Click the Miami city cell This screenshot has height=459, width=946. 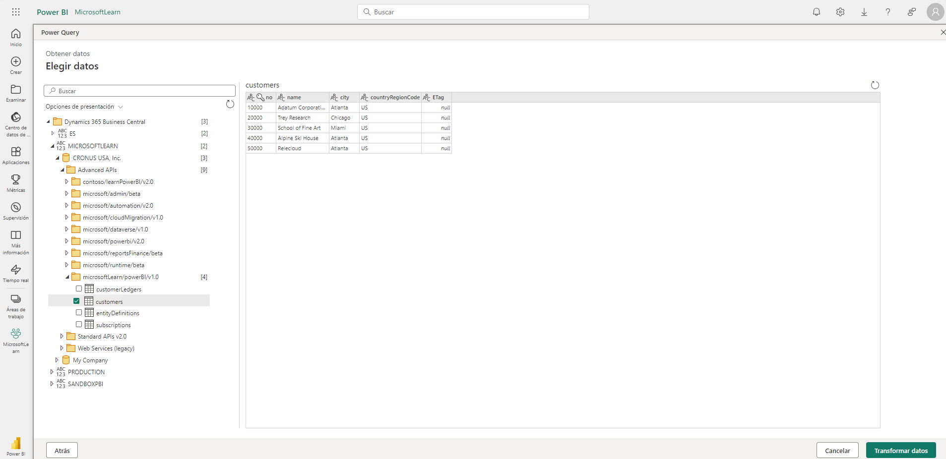tap(344, 128)
